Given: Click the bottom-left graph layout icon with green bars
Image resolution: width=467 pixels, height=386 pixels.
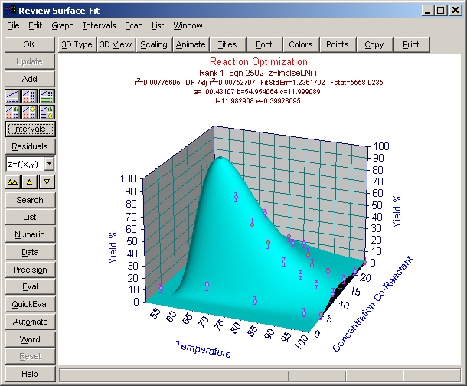Looking at the screenshot, I should pos(13,112).
